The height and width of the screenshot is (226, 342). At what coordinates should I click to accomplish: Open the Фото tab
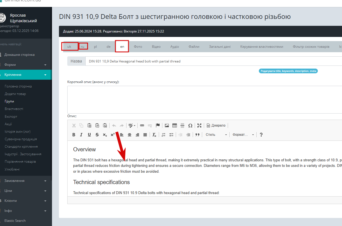point(138,47)
